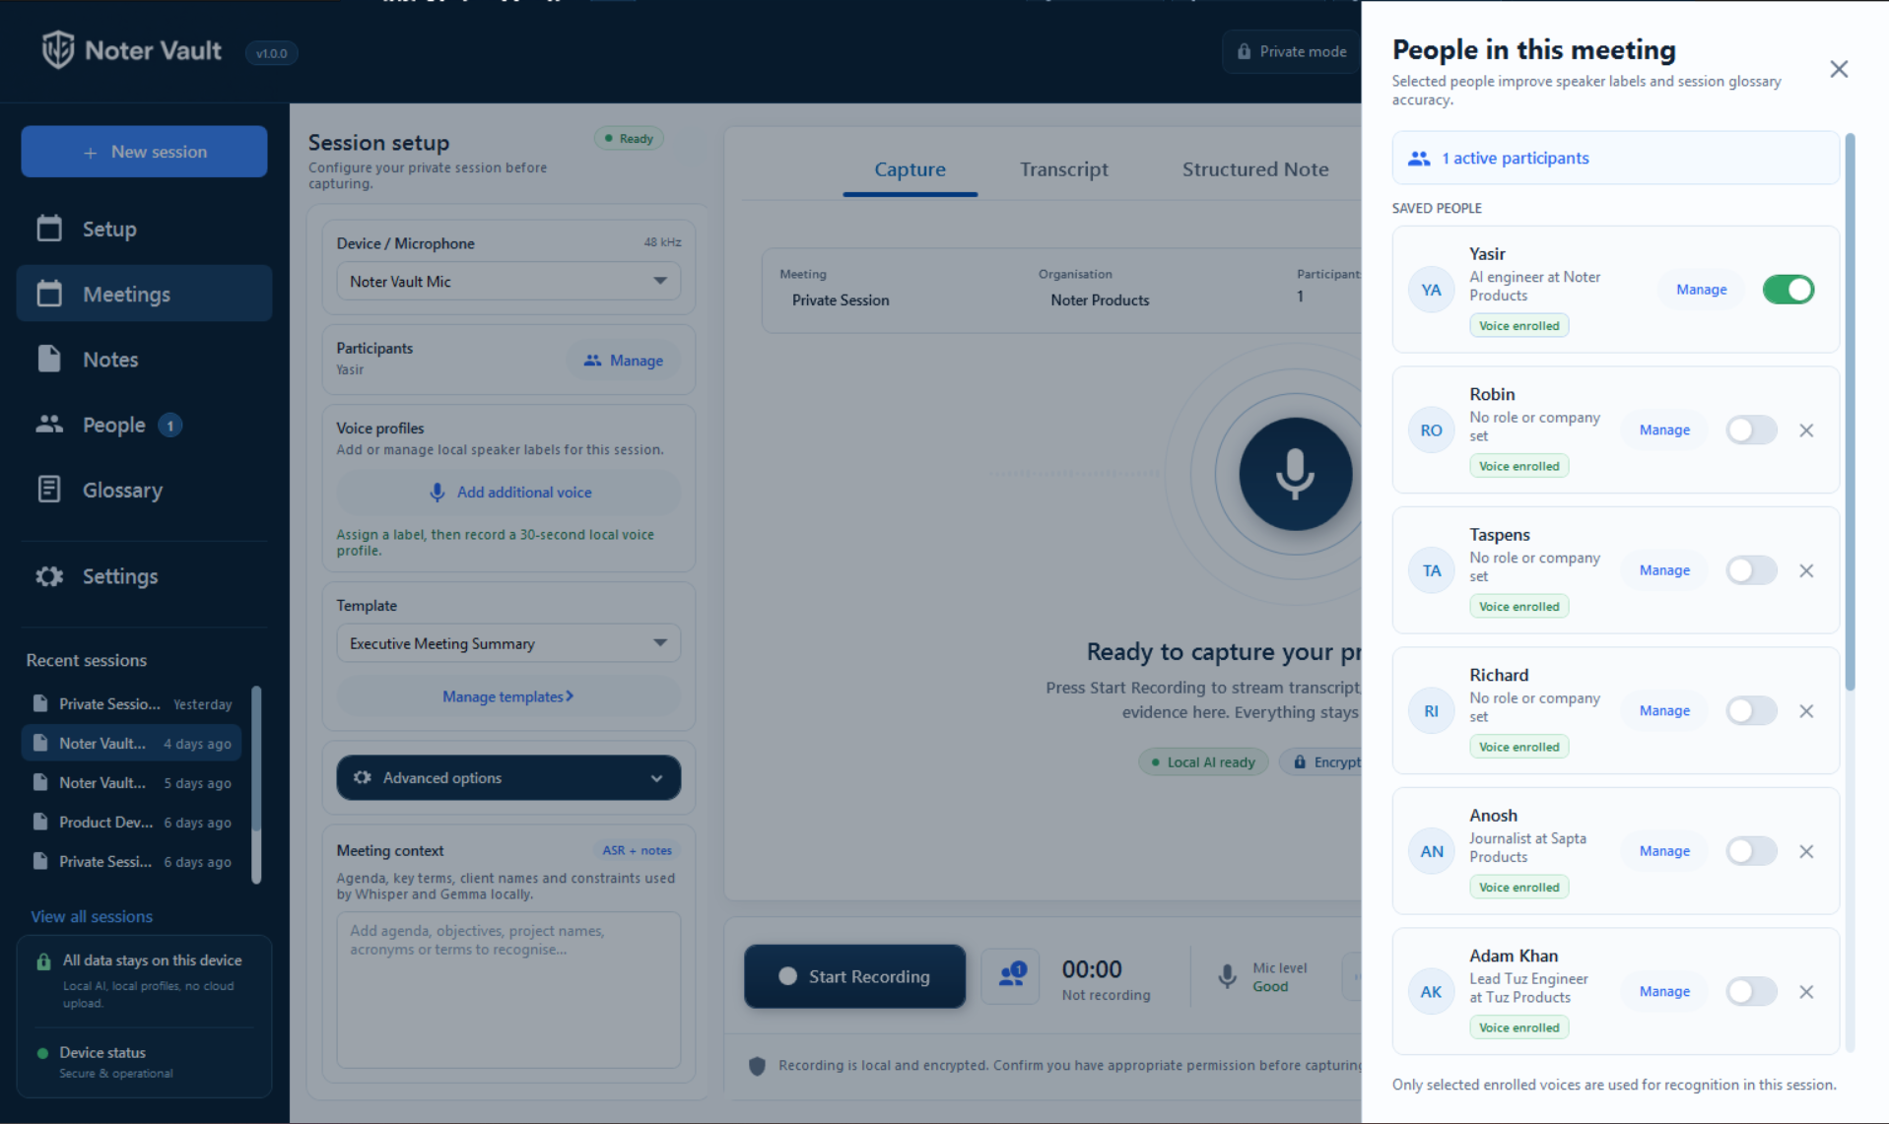Click Manage for Yasir
This screenshot has width=1889, height=1124.
1702,290
